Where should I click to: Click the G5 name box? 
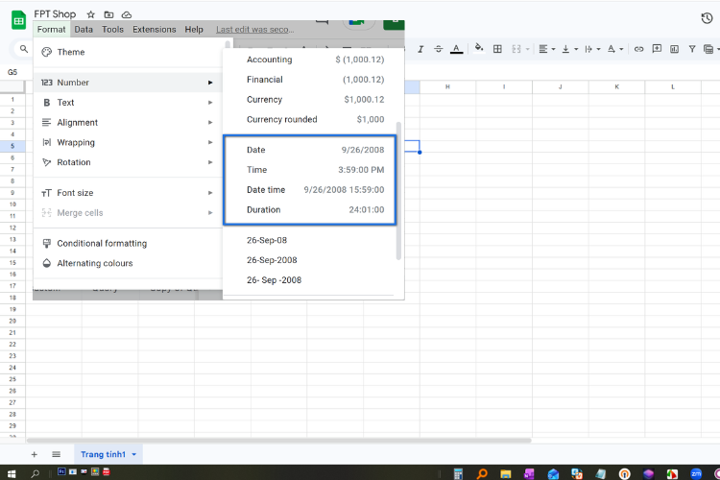point(12,72)
